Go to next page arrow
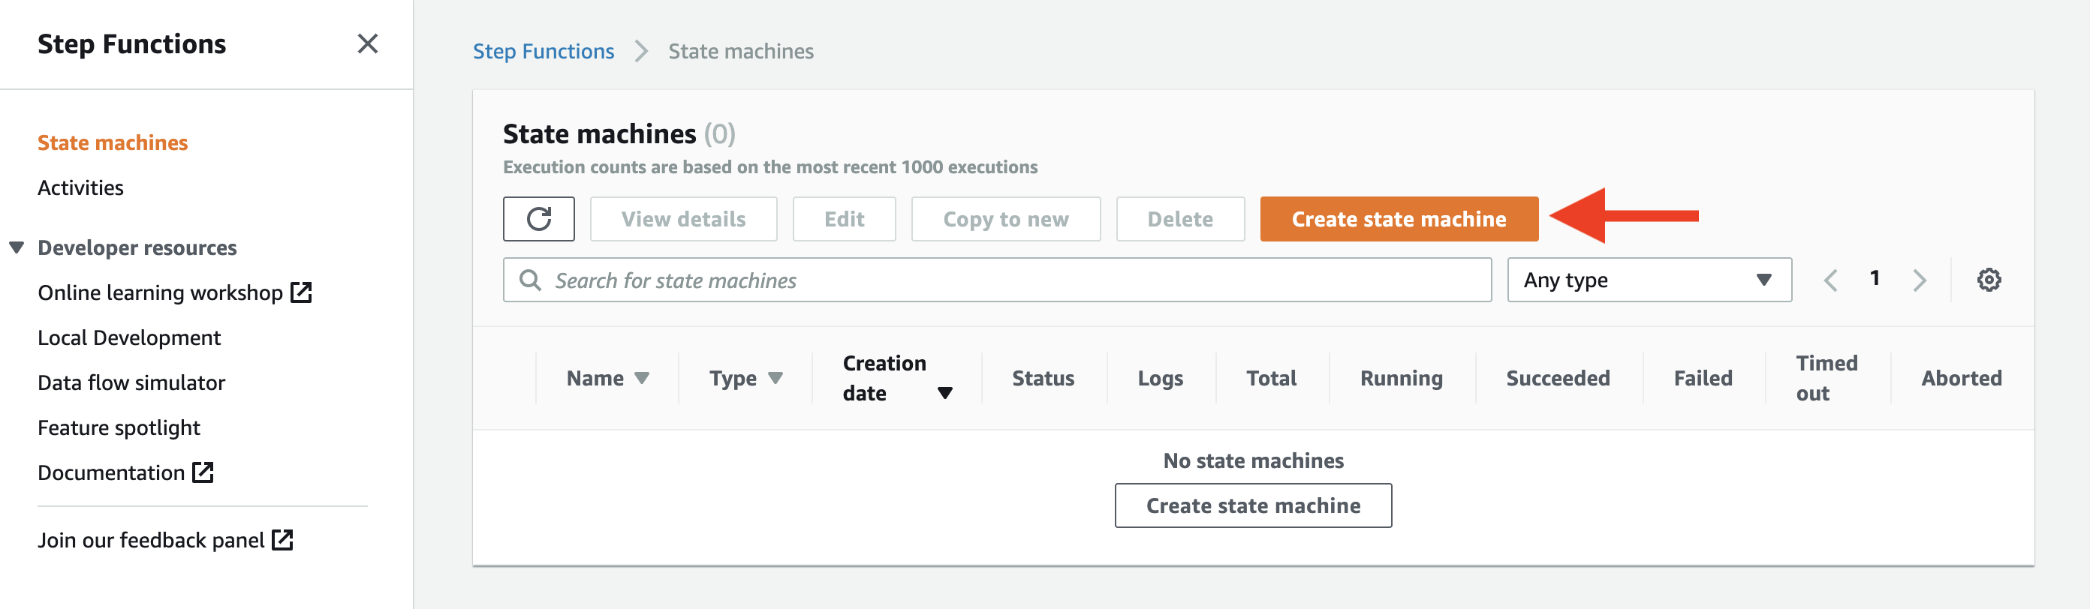 point(1919,280)
